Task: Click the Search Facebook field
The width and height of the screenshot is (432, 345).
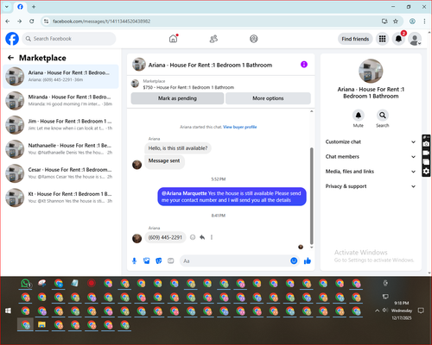Action: click(69, 39)
